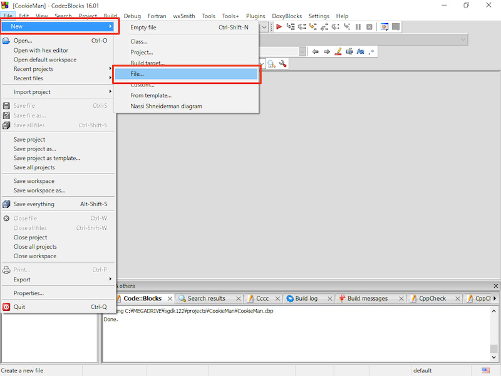This screenshot has height=376, width=501.
Task: Open the wide code completion dropdown
Action: tap(463, 39)
